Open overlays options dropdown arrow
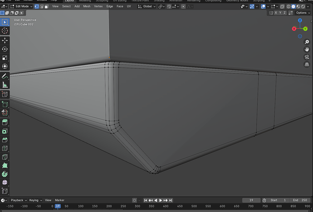Screen dimensions: 313x212 click(268, 7)
